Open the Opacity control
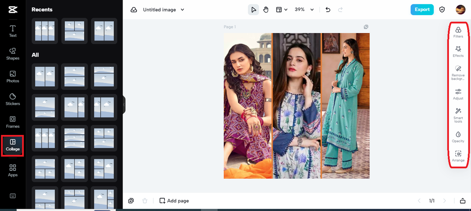 pyautogui.click(x=458, y=137)
